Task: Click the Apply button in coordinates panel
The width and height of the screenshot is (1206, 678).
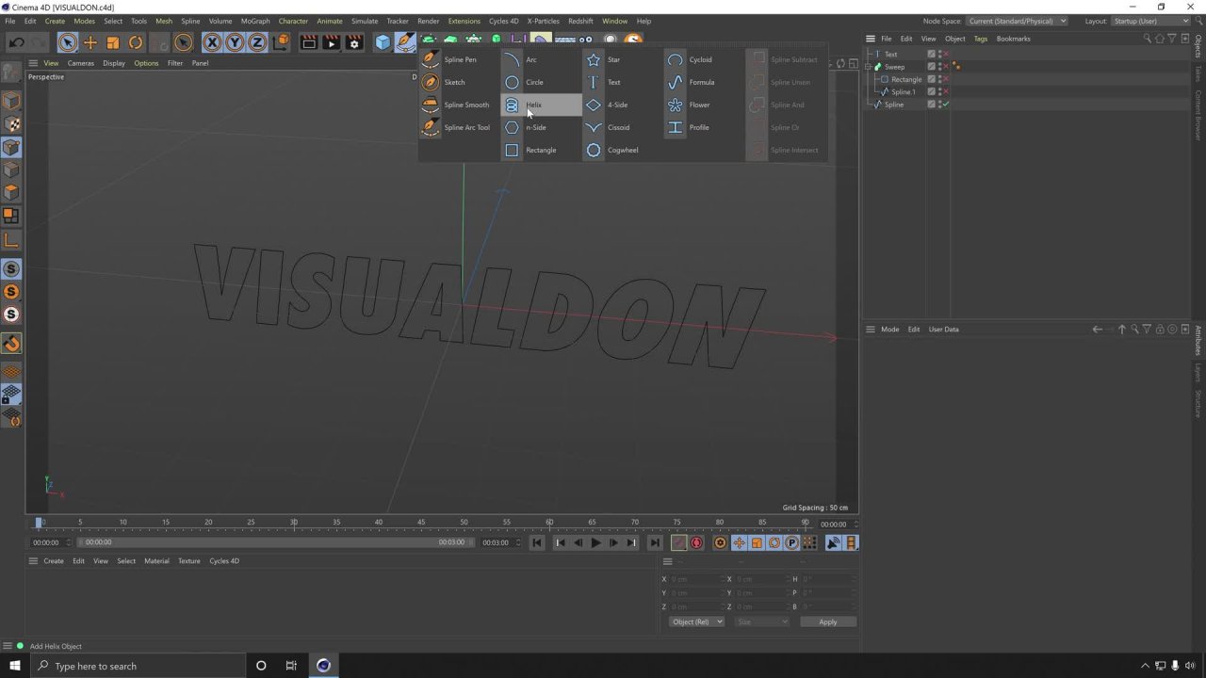Action: [x=827, y=621]
